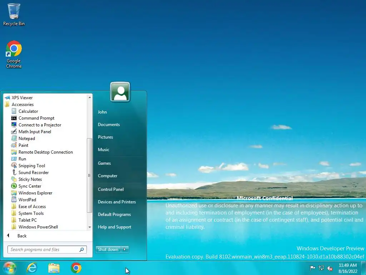Screen dimensions: 366x275
Task: Select the Google Chrome desktop shortcut
Action: 14,54
